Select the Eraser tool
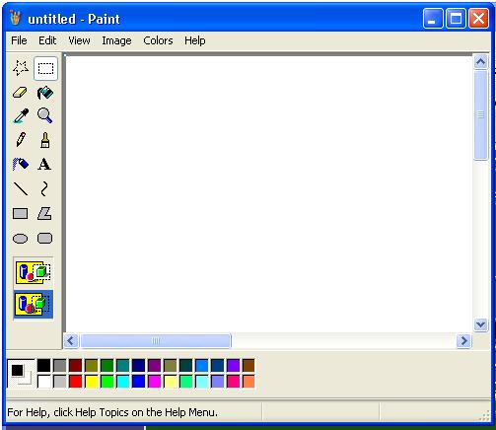Screen dimensions: 496x430 21,93
